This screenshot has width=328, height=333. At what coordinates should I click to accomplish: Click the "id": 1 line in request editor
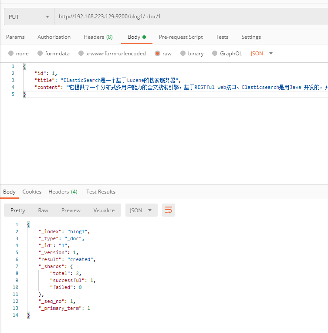46,73
